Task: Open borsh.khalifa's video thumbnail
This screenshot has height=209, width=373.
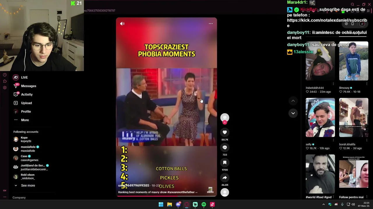Action: (x=354, y=118)
